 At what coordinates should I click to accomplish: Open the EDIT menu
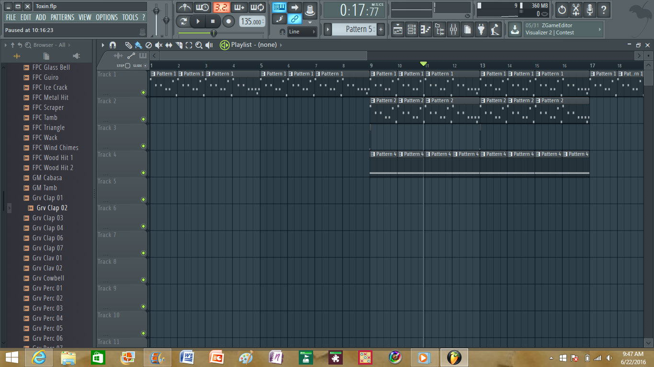pyautogui.click(x=26, y=17)
